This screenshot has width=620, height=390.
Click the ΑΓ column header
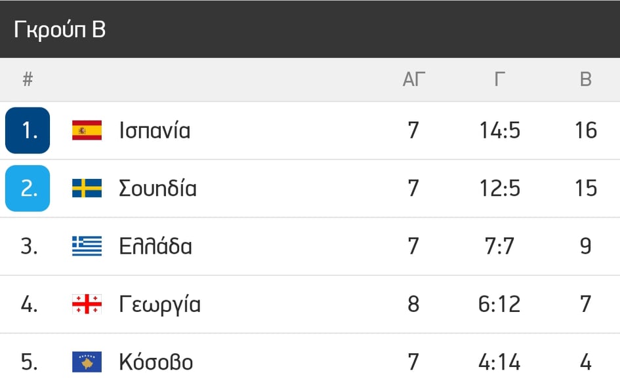(413, 79)
